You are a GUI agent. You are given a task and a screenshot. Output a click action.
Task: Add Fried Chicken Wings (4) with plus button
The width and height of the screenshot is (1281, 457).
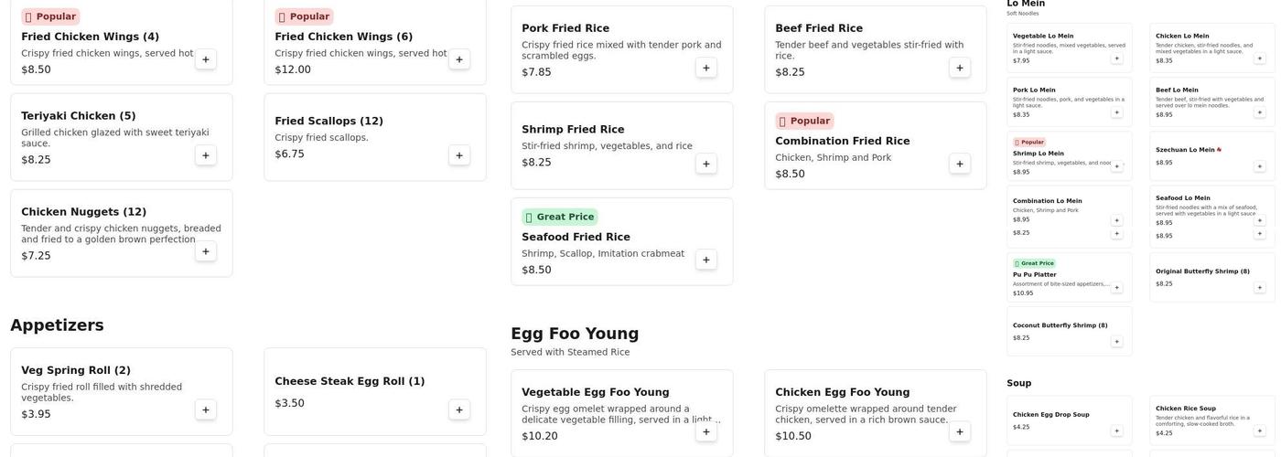click(x=206, y=59)
